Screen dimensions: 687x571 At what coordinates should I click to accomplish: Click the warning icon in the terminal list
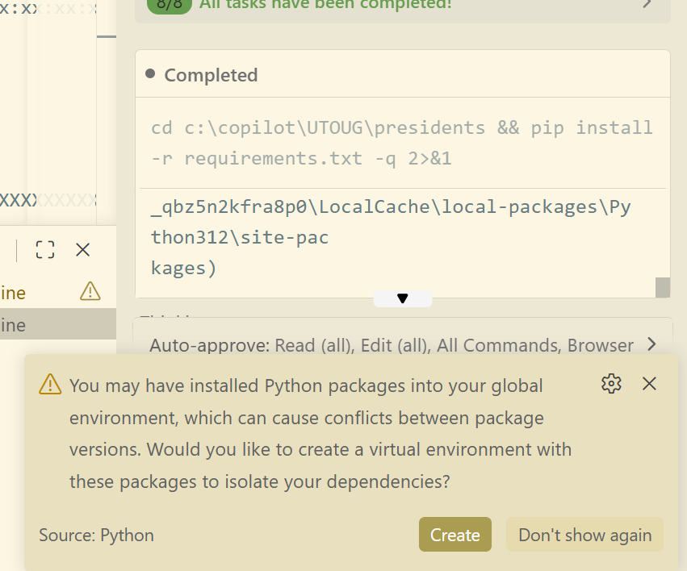coord(90,291)
